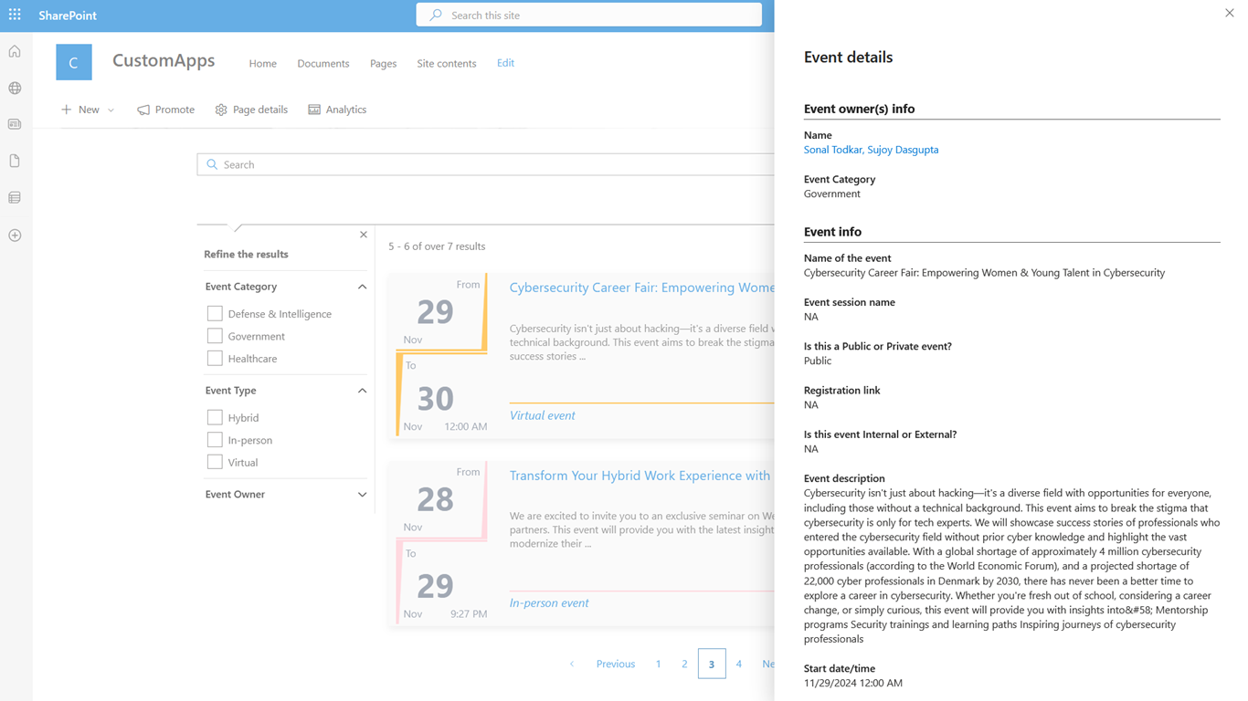Open the files page icon in sidebar
The width and height of the screenshot is (1248, 701).
point(15,161)
